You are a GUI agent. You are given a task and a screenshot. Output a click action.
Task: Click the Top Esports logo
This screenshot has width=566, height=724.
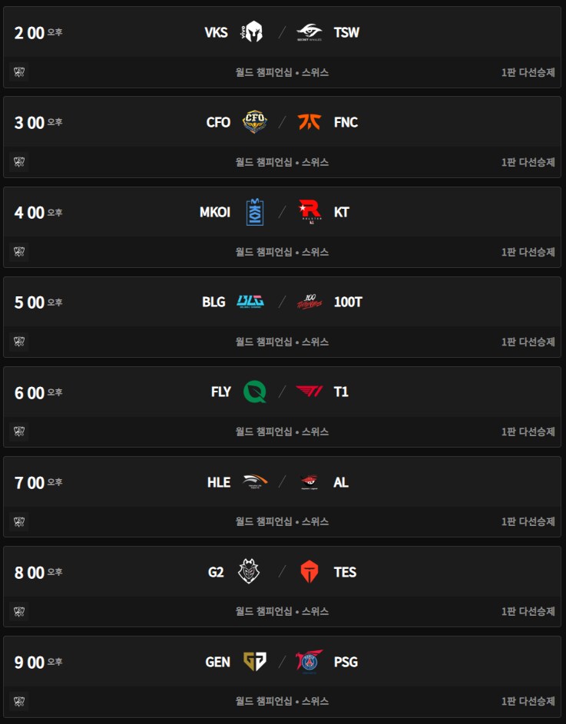point(309,571)
